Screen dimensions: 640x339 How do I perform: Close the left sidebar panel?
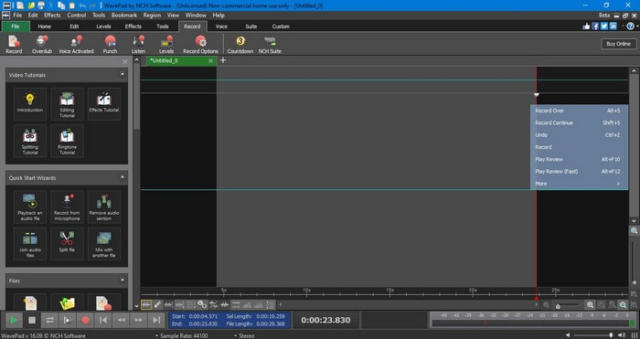click(125, 62)
